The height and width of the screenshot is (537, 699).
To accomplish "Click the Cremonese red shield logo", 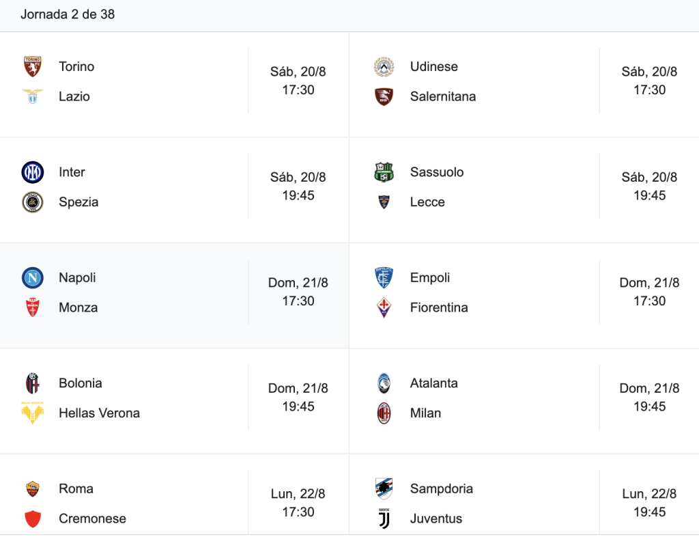I will [33, 519].
